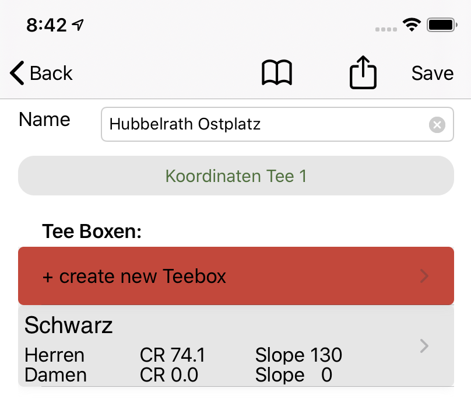Image resolution: width=471 pixels, height=406 pixels.
Task: Tap '+ create new Teebox' label
Action: pyautogui.click(x=134, y=276)
